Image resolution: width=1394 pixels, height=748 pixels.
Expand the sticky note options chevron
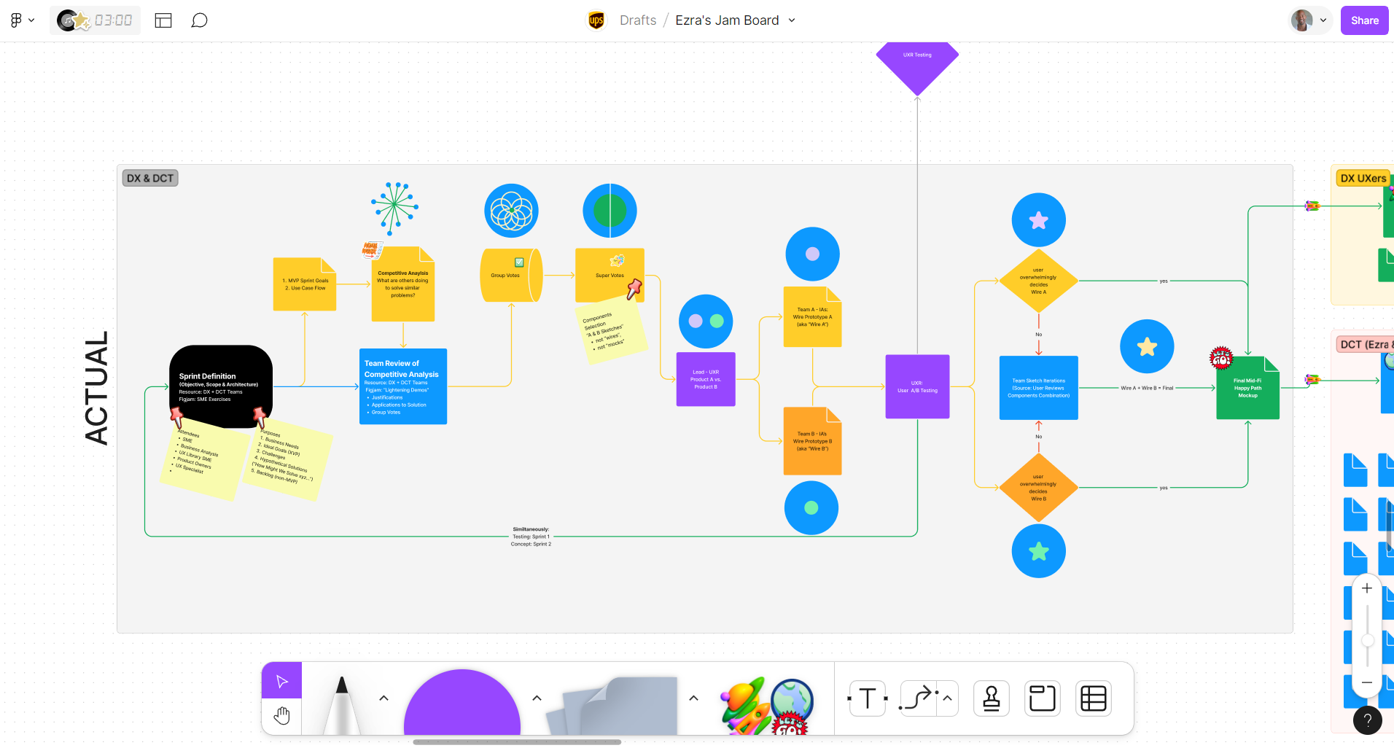coord(693,698)
